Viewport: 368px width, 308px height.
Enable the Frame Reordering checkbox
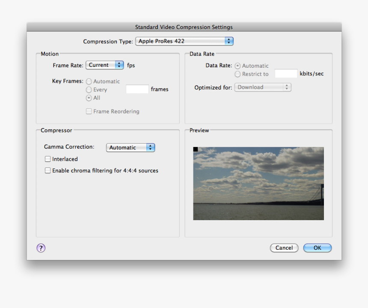pos(89,111)
